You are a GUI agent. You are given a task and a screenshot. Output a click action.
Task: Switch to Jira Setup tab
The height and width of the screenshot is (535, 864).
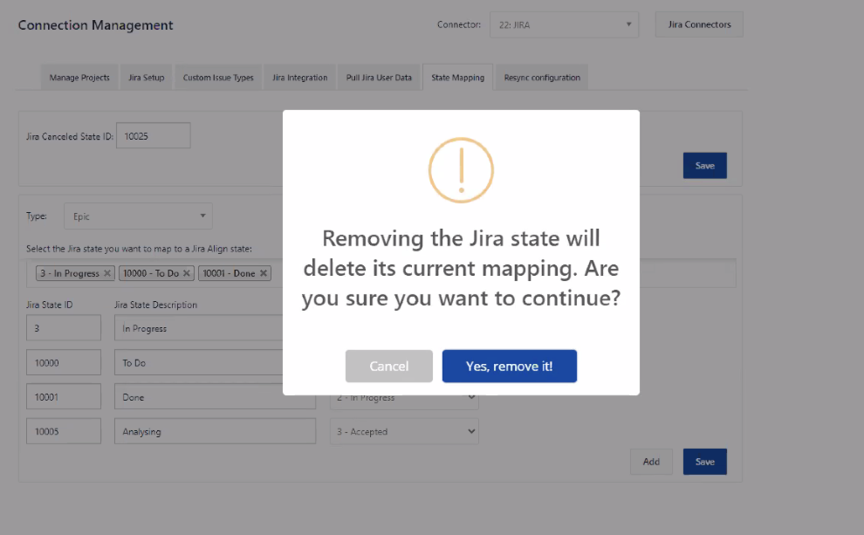147,78
